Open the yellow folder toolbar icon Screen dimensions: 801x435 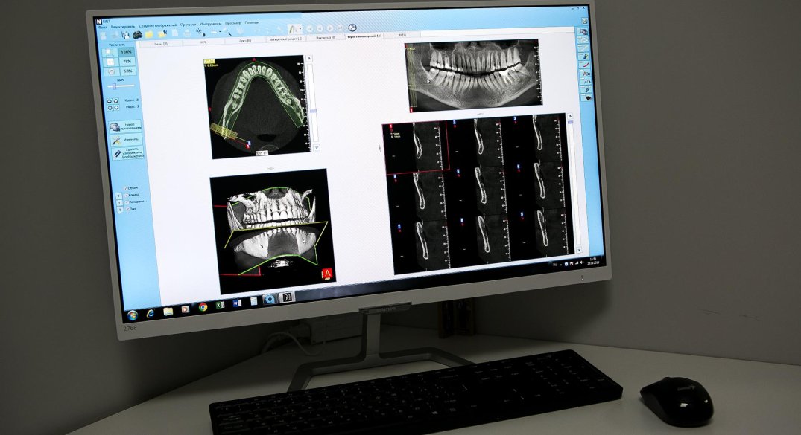pyautogui.click(x=149, y=35)
